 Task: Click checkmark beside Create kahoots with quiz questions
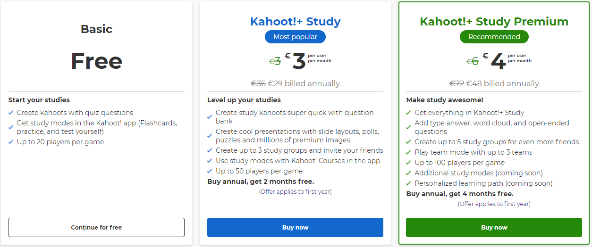click(11, 113)
